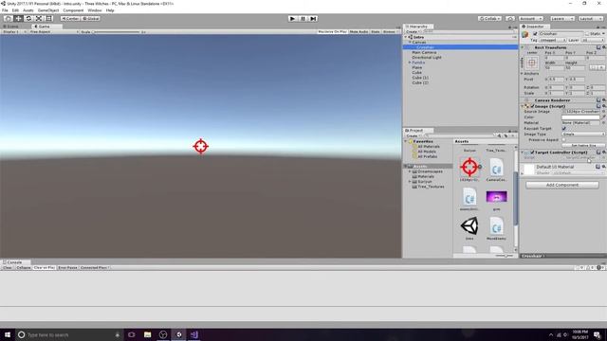Open the Tag dropdown
607x341 pixels.
(553, 40)
